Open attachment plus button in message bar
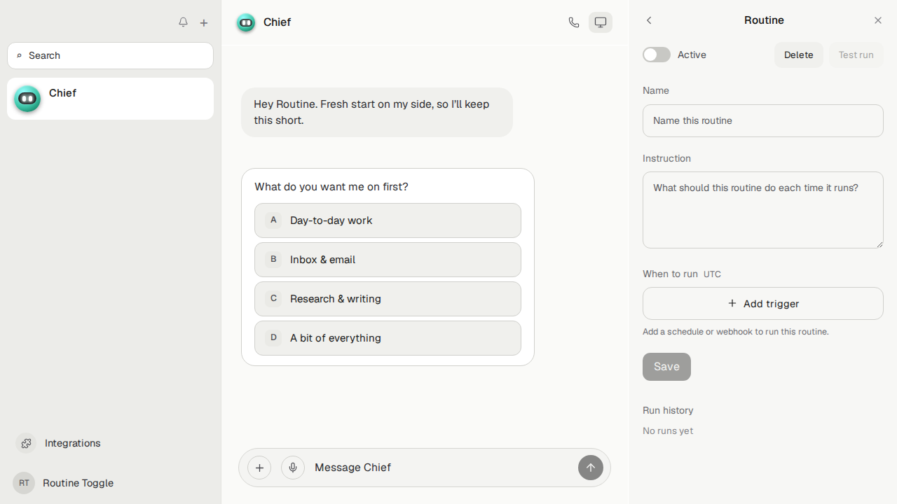 pyautogui.click(x=259, y=468)
